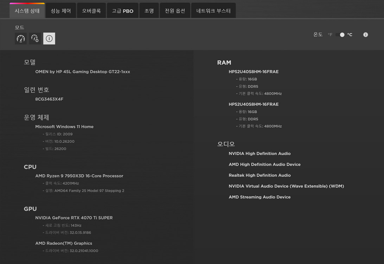Click the Microsoft Windows 11 Home entry
The image size is (384, 264).
click(x=64, y=126)
